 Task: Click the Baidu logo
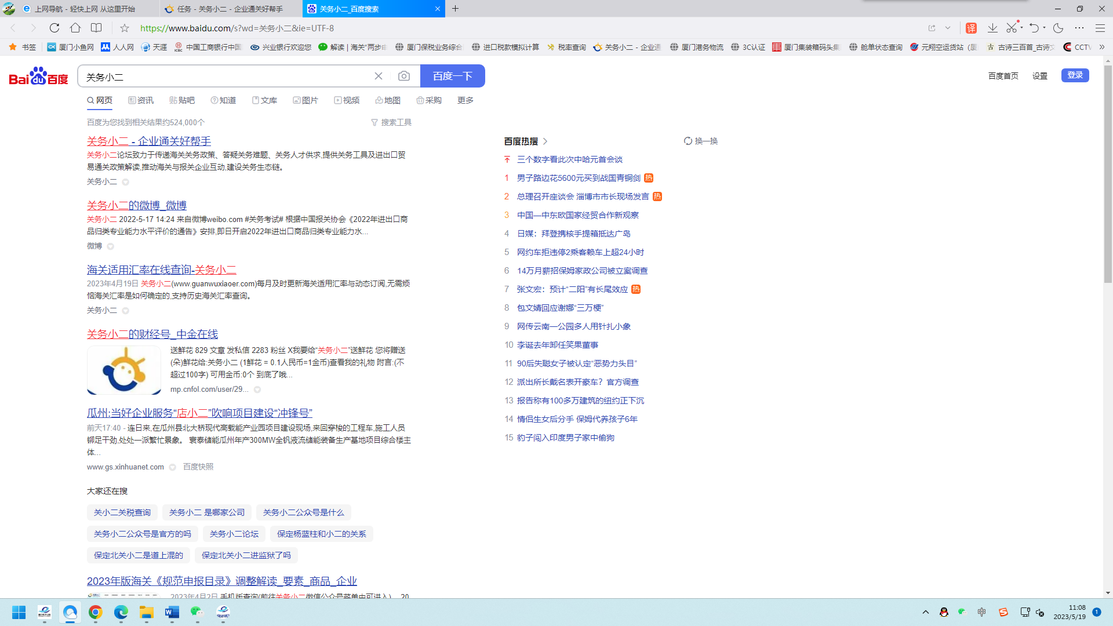click(38, 76)
